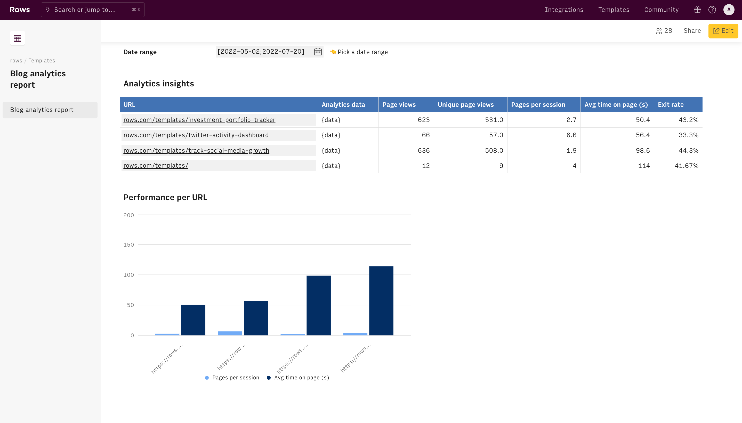The width and height of the screenshot is (742, 423).
Task: Open the Community menu
Action: 661,10
